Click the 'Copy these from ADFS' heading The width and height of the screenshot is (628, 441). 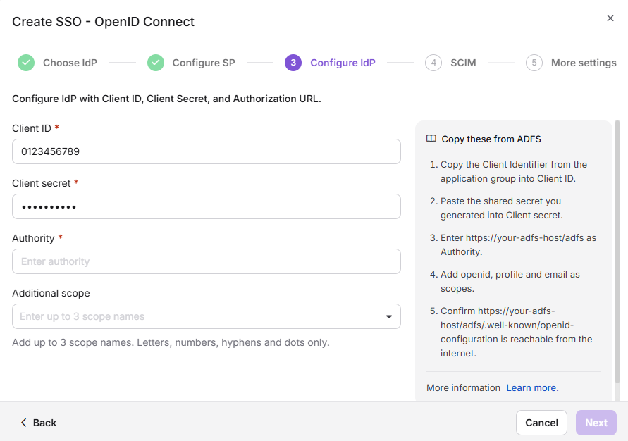click(491, 139)
